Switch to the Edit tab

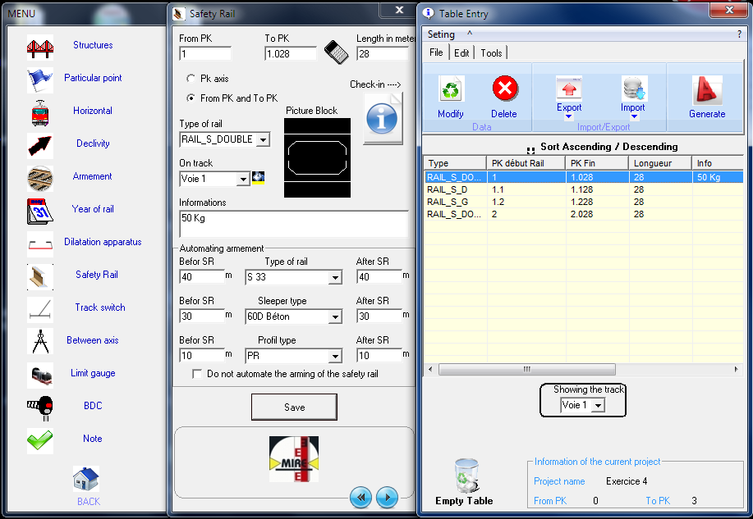pos(462,52)
